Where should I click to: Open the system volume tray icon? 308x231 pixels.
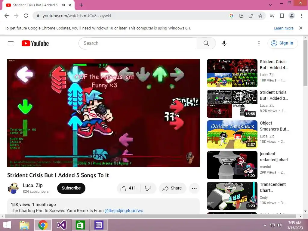coord(279,225)
